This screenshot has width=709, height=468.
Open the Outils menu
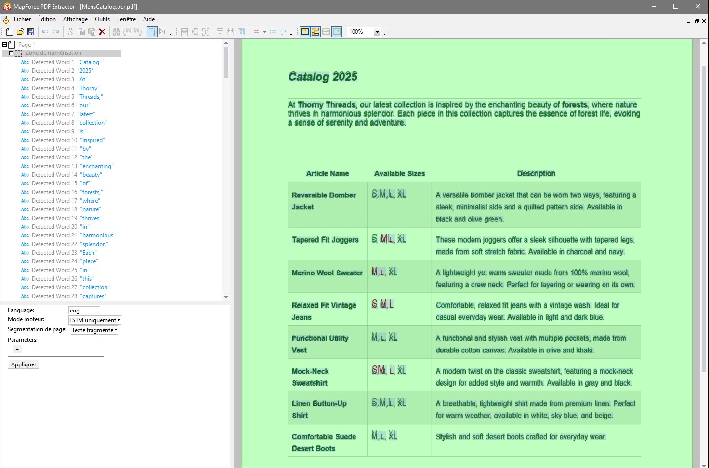pos(102,19)
